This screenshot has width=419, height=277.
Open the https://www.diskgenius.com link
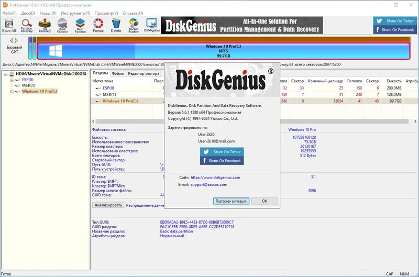215,178
